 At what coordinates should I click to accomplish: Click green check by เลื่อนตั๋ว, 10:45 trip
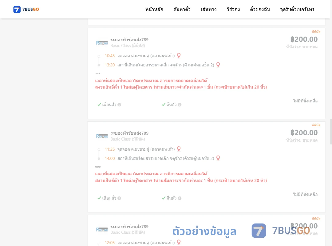tap(99, 105)
